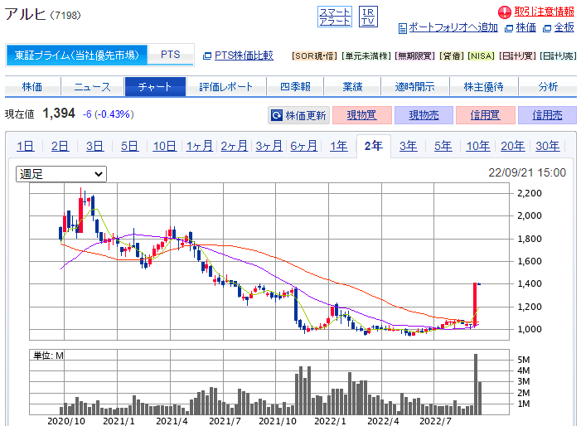Click the popup icon beside 全板 link
The image size is (581, 426).
[x=547, y=28]
